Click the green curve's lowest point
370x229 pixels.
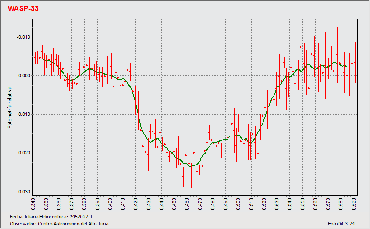point(190,166)
